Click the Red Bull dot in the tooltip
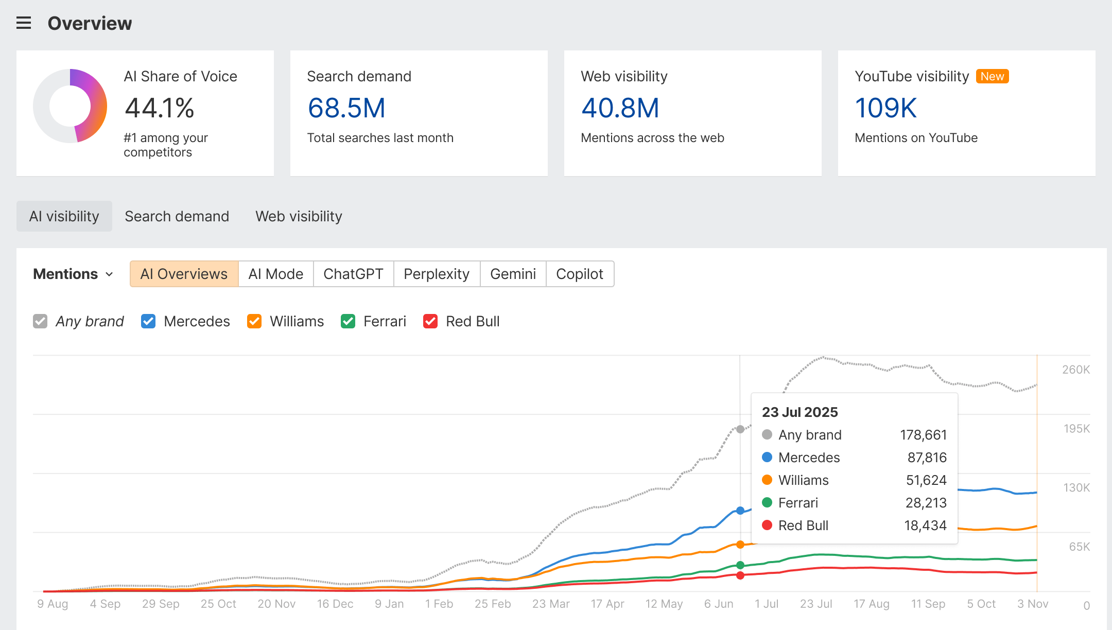The image size is (1112, 630). pyautogui.click(x=768, y=526)
